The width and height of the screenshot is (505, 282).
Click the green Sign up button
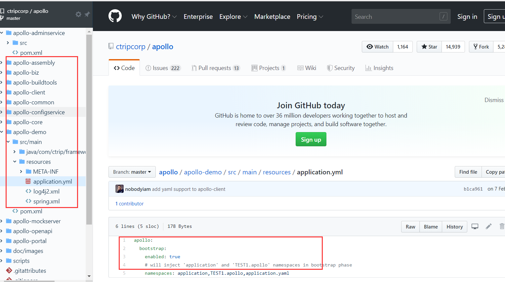point(311,139)
